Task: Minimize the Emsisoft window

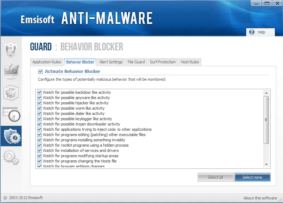Action: point(256,4)
